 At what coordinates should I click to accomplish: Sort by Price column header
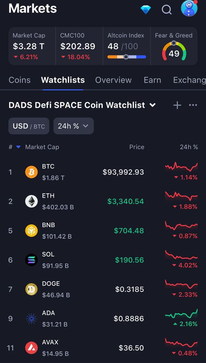[137, 147]
